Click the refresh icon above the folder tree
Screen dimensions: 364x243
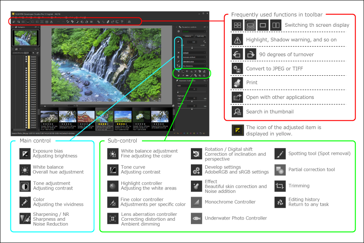(x=37, y=53)
